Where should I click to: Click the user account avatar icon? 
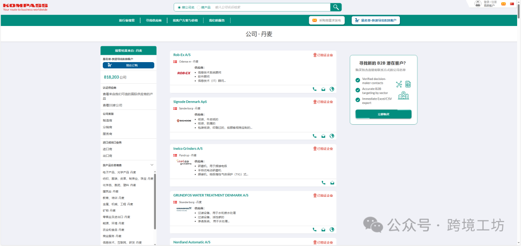[478, 4]
